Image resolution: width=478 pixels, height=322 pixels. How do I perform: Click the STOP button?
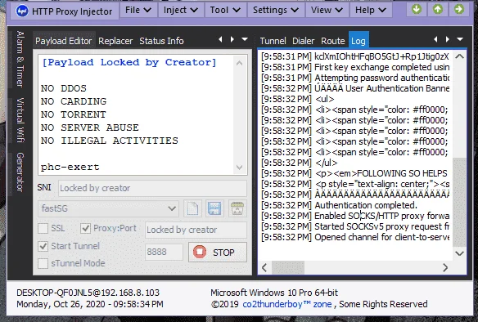point(218,252)
